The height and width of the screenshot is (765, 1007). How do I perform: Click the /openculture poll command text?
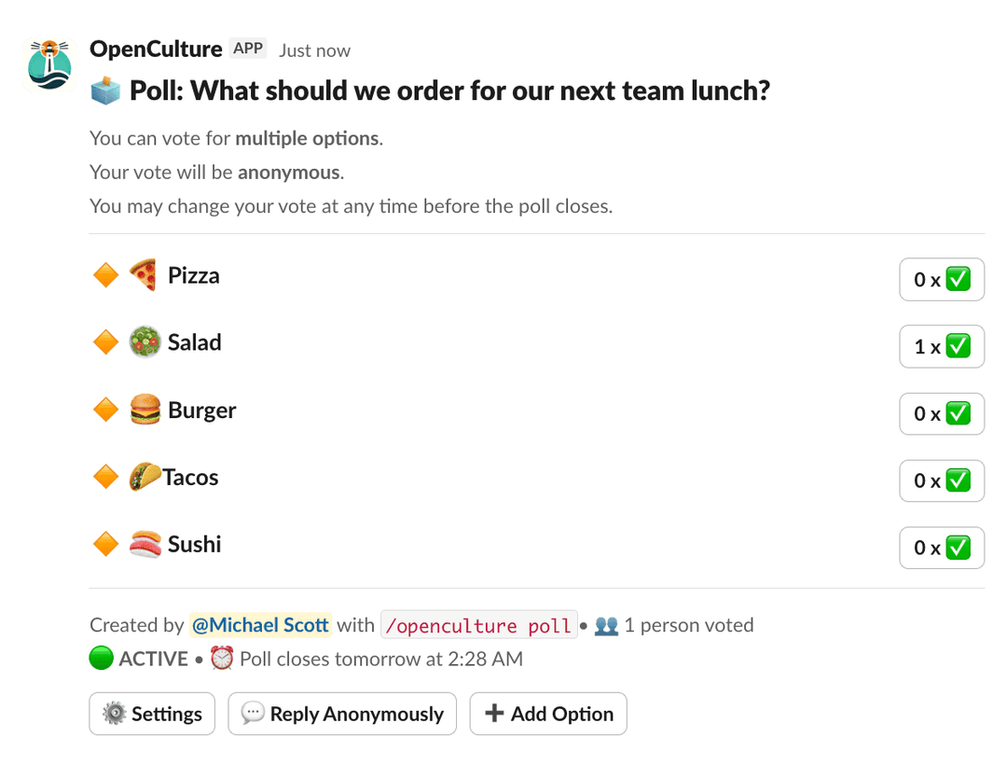click(478, 625)
